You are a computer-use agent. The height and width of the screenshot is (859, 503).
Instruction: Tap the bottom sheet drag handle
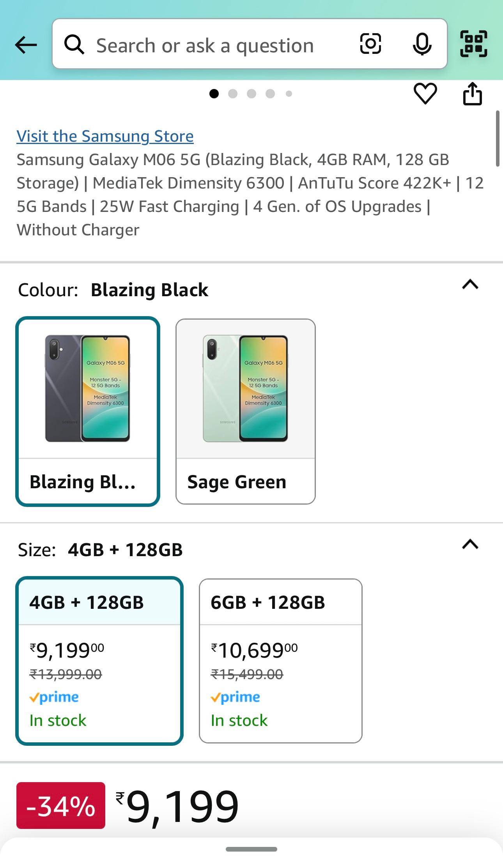251,849
